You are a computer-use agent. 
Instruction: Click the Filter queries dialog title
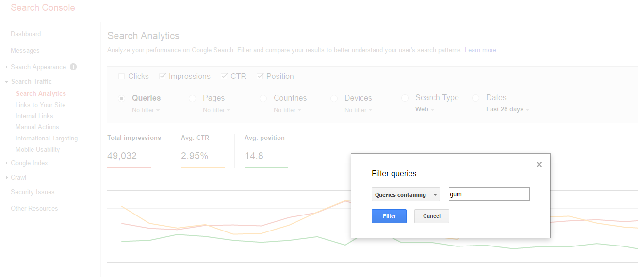(x=394, y=173)
